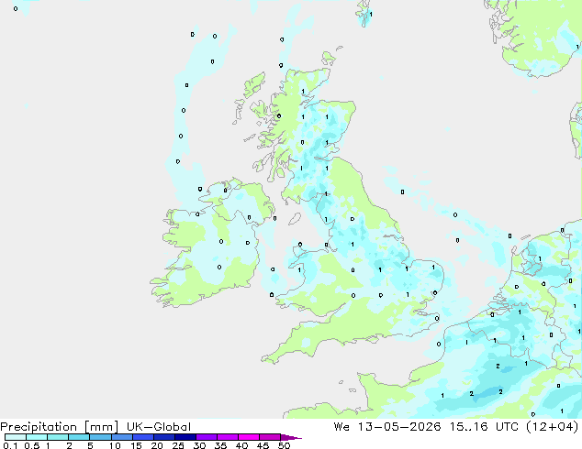This screenshot has height=449, width=582.
Task: Click the legend swatch between 2 and 5
Action: point(79,437)
